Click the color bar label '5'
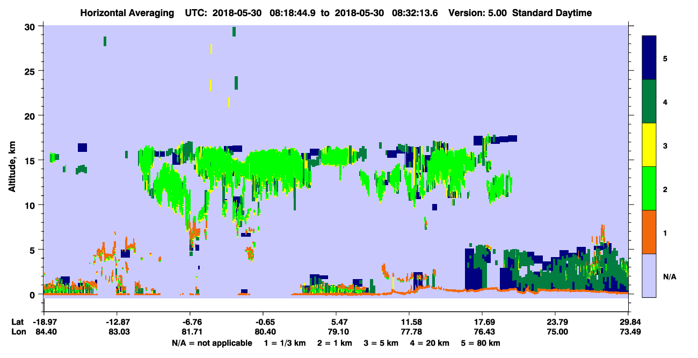This screenshot has height=358, width=698. point(665,59)
